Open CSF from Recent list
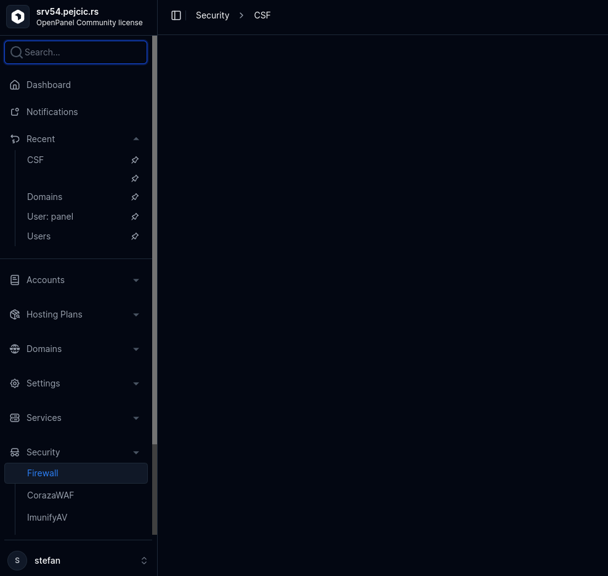Screen dimensions: 608x576 click(35, 160)
